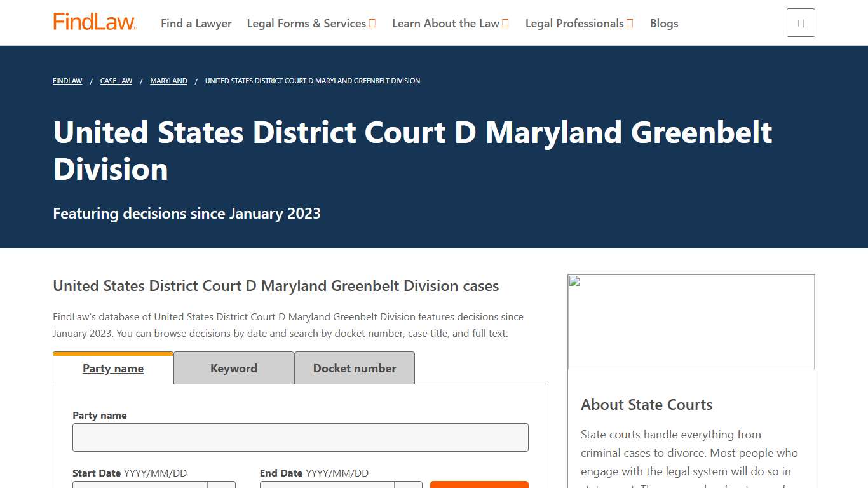
Task: Open the CASE LAW breadcrumb link
Action: 116,81
